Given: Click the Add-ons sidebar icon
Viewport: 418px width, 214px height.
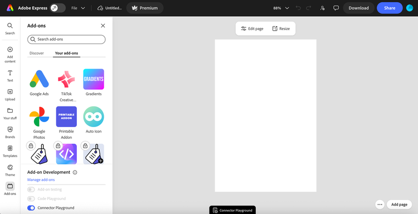Looking at the screenshot, I should tap(10, 189).
